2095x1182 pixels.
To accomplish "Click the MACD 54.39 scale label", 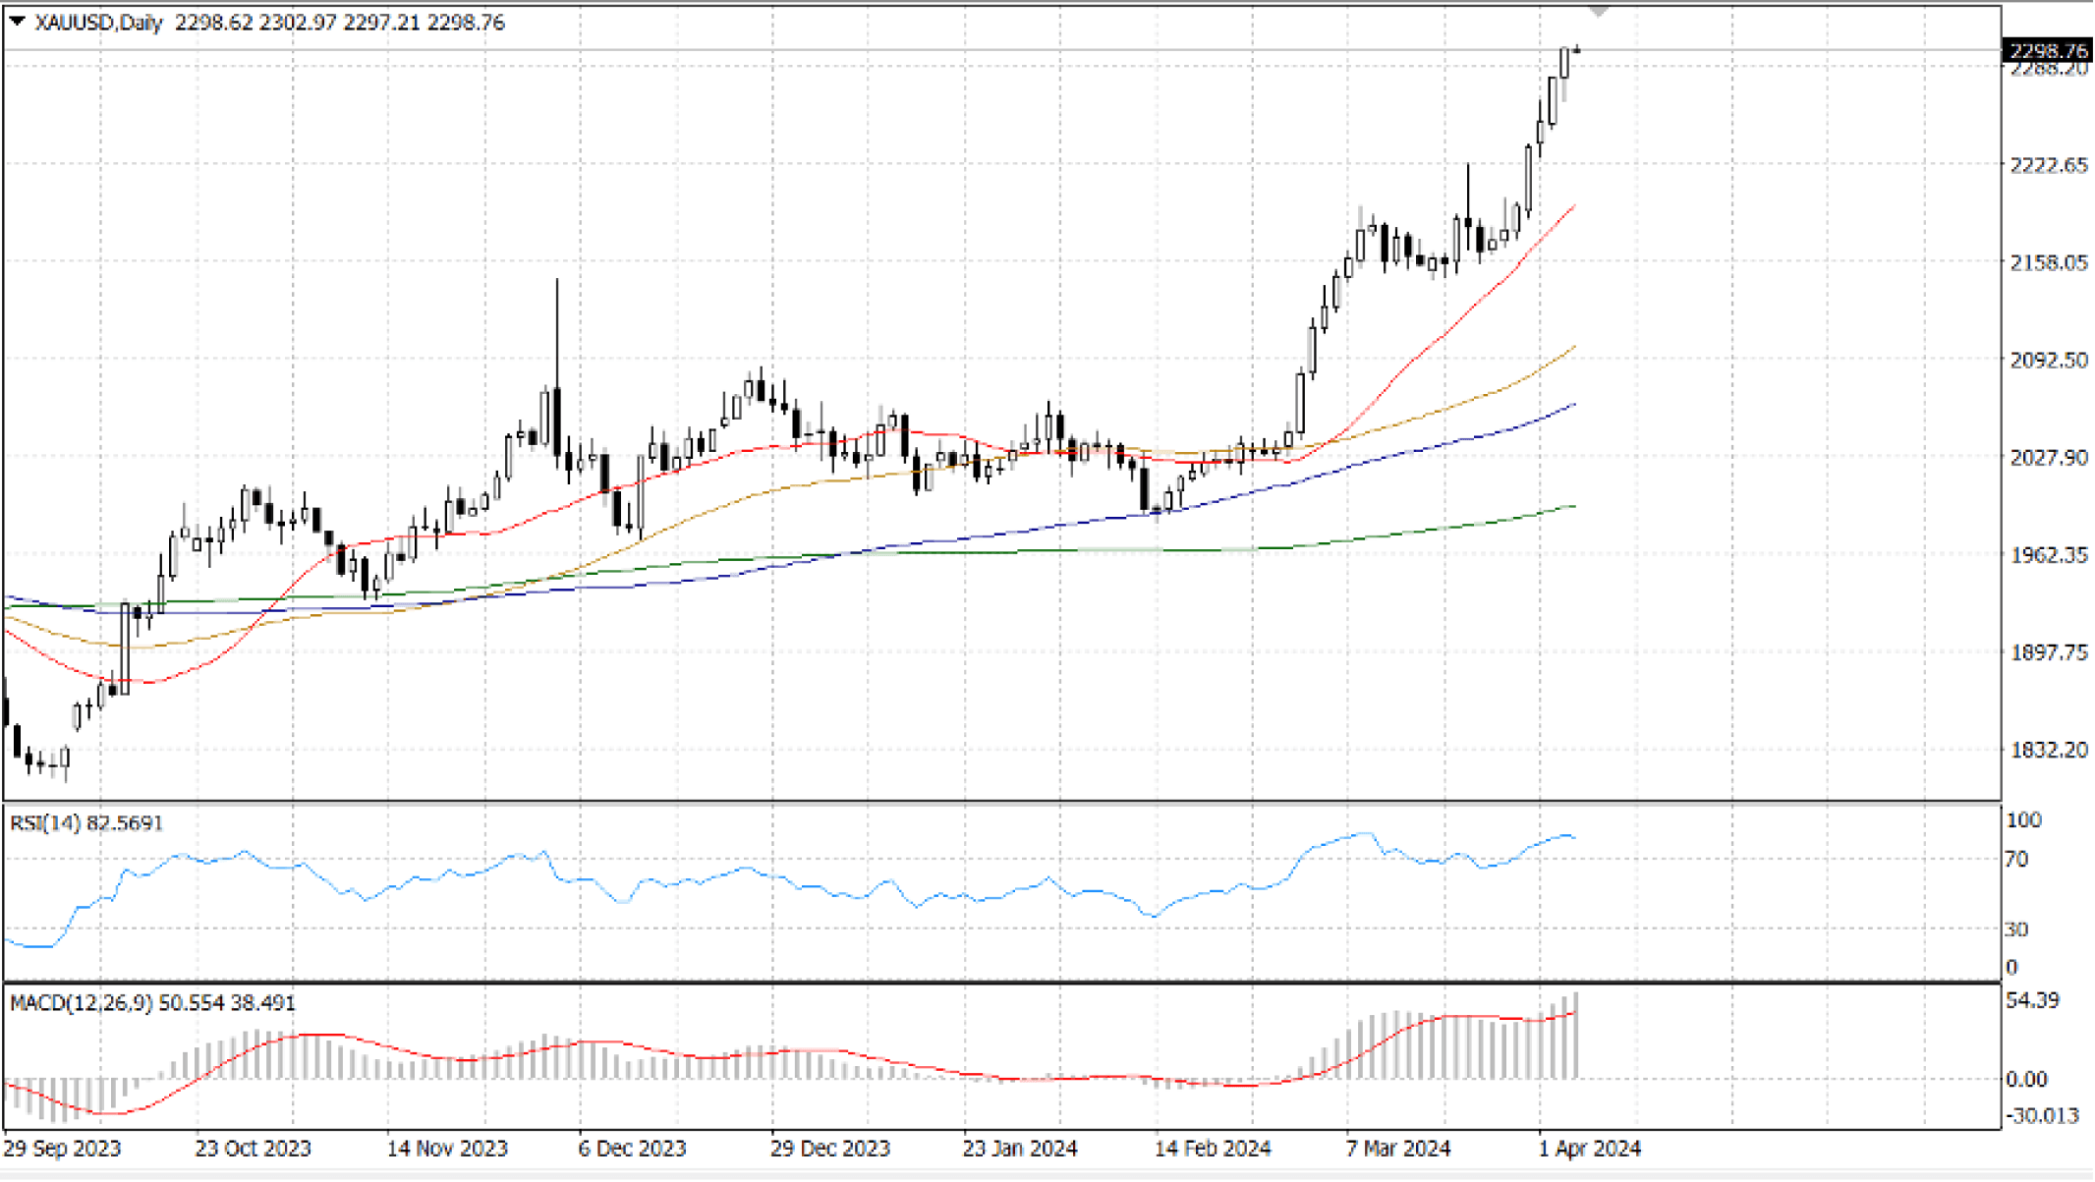I will (x=2031, y=1000).
